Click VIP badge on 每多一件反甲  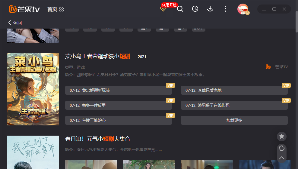tap(170, 100)
